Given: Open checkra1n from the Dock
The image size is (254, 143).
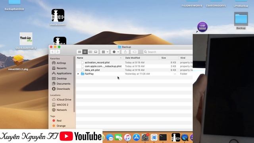Looking at the screenshot, I should click(x=176, y=137).
